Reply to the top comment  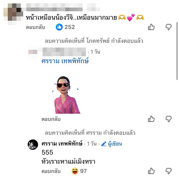35,27
